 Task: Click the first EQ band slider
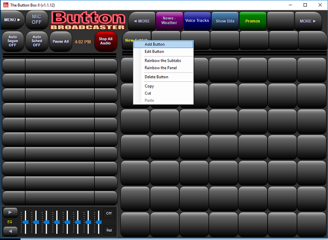pyautogui.click(x=25, y=222)
